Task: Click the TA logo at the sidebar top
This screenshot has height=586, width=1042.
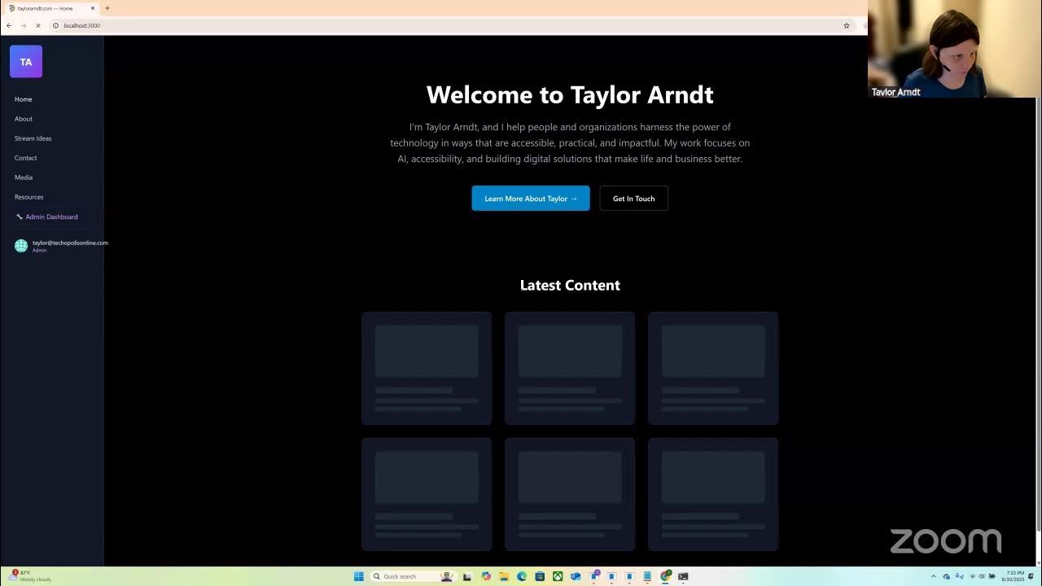Action: pos(25,61)
